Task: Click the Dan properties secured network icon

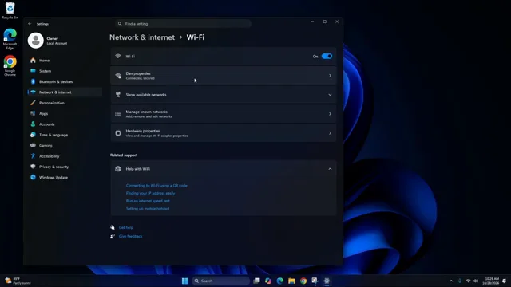Action: pyautogui.click(x=118, y=76)
